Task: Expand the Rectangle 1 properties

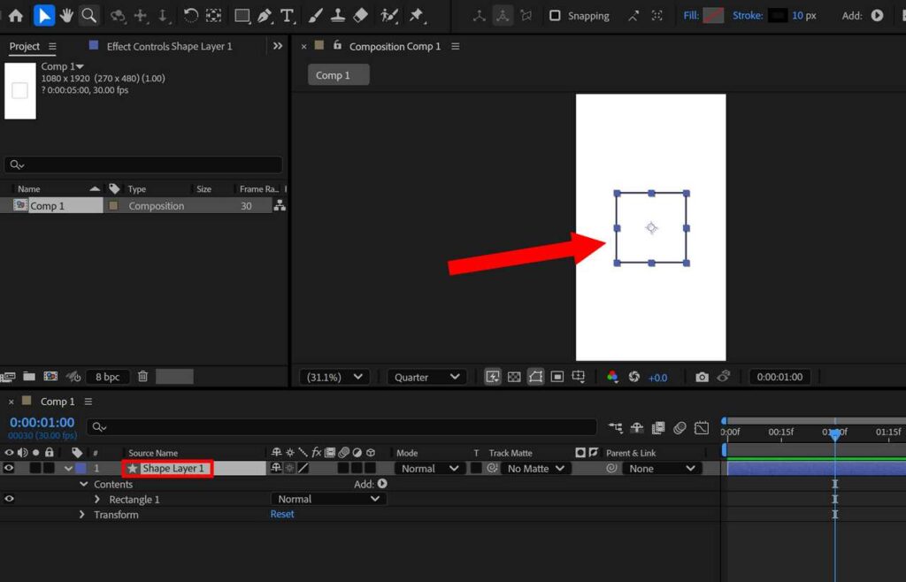Action: [x=97, y=500]
